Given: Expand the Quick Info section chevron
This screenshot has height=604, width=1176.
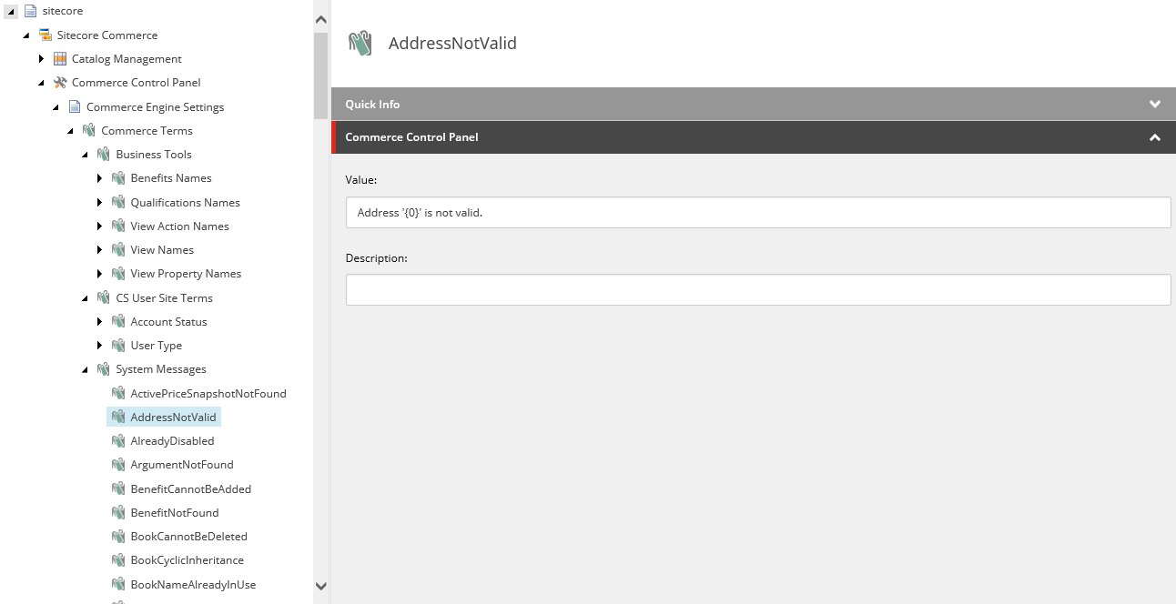Looking at the screenshot, I should tap(1155, 104).
